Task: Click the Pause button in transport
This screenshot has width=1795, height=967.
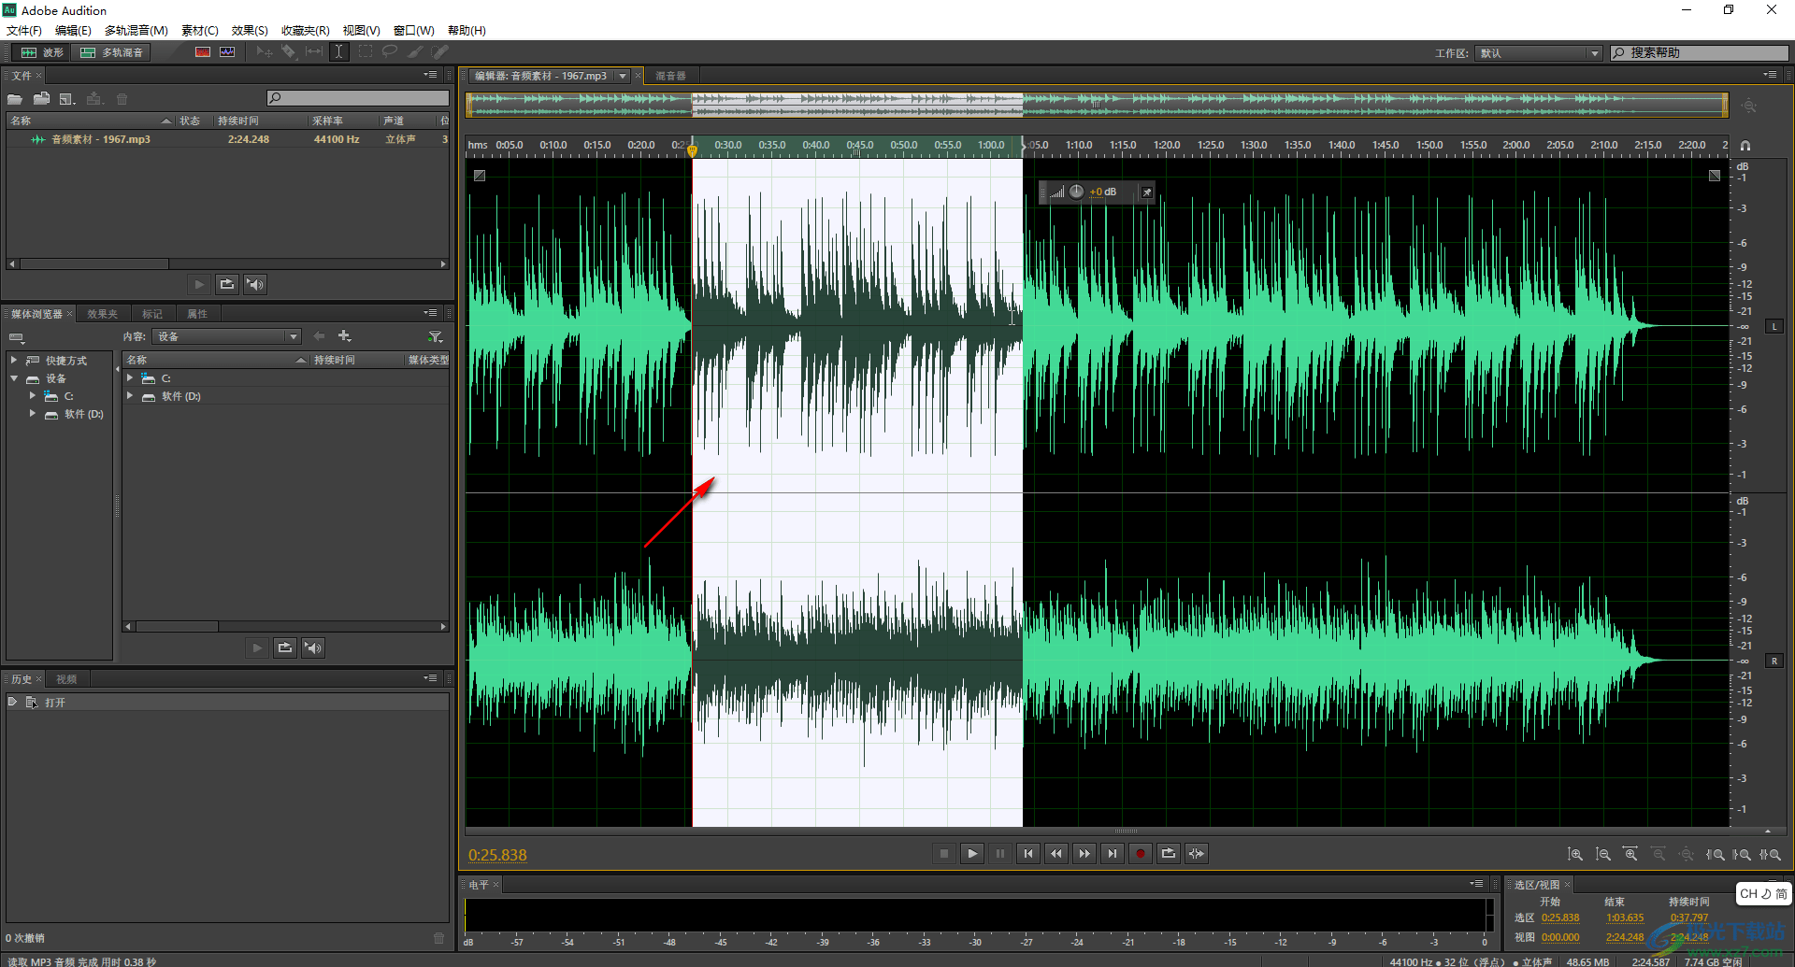Action: point(1000,853)
